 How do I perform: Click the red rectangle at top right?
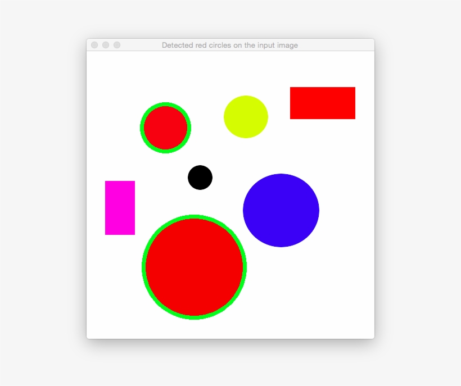[322, 103]
